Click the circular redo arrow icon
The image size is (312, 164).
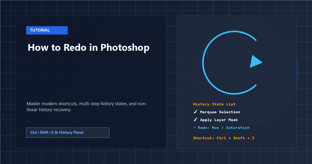click(x=232, y=62)
